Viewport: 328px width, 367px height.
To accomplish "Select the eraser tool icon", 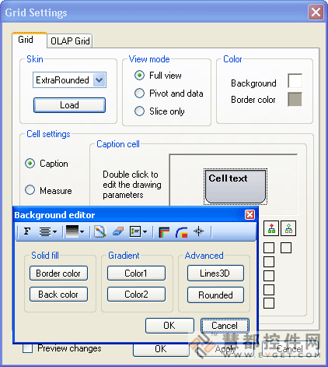I will pos(118,231).
